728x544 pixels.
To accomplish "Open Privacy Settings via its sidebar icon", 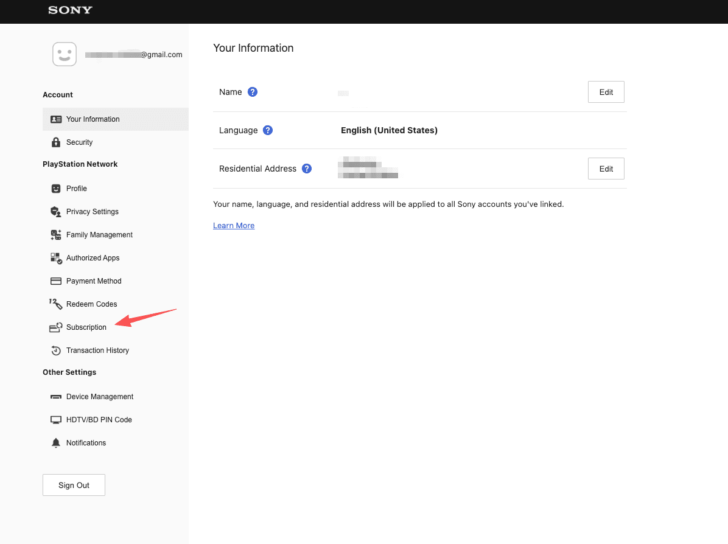I will point(56,211).
